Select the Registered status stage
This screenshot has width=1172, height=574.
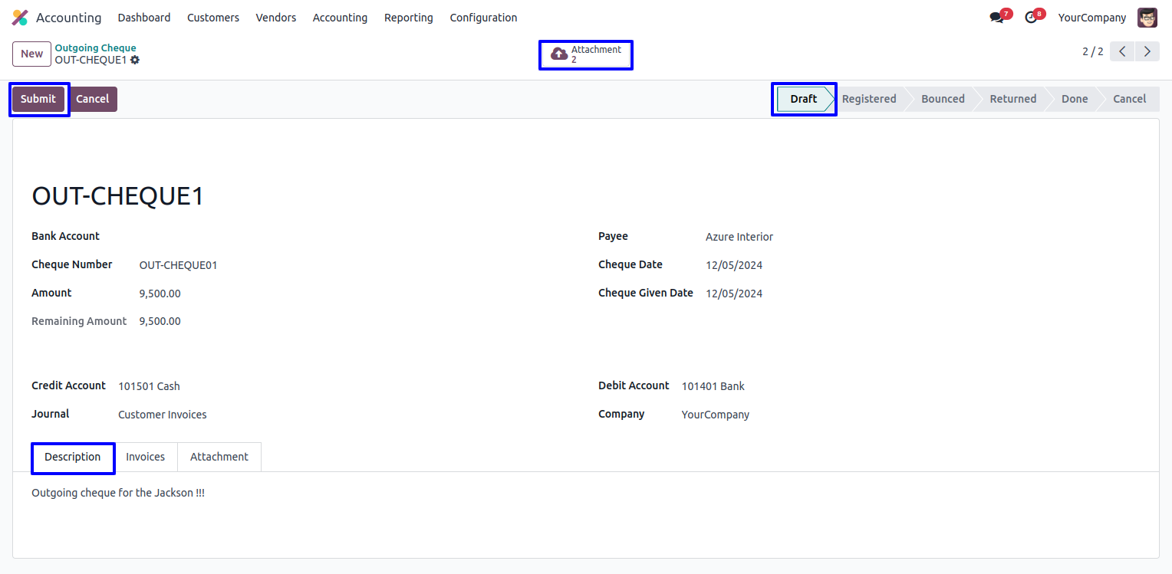pos(869,99)
